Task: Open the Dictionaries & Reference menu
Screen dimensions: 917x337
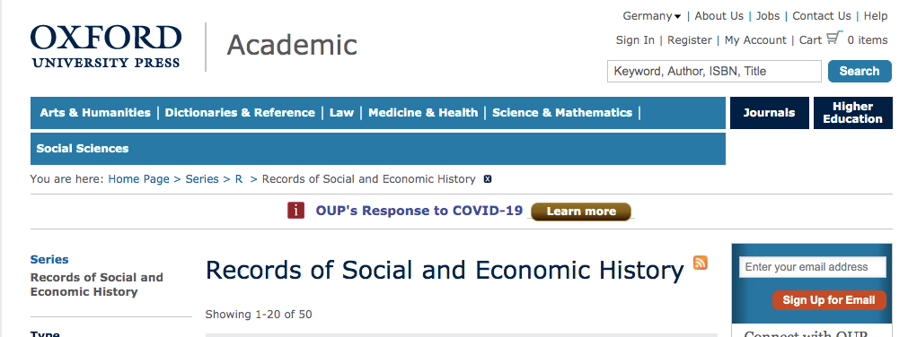Action: click(x=240, y=113)
